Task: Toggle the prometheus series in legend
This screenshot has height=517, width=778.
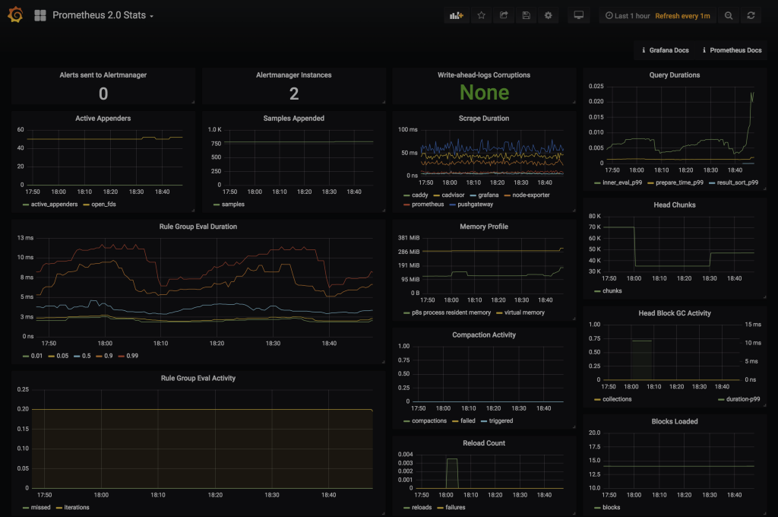Action: [x=428, y=204]
